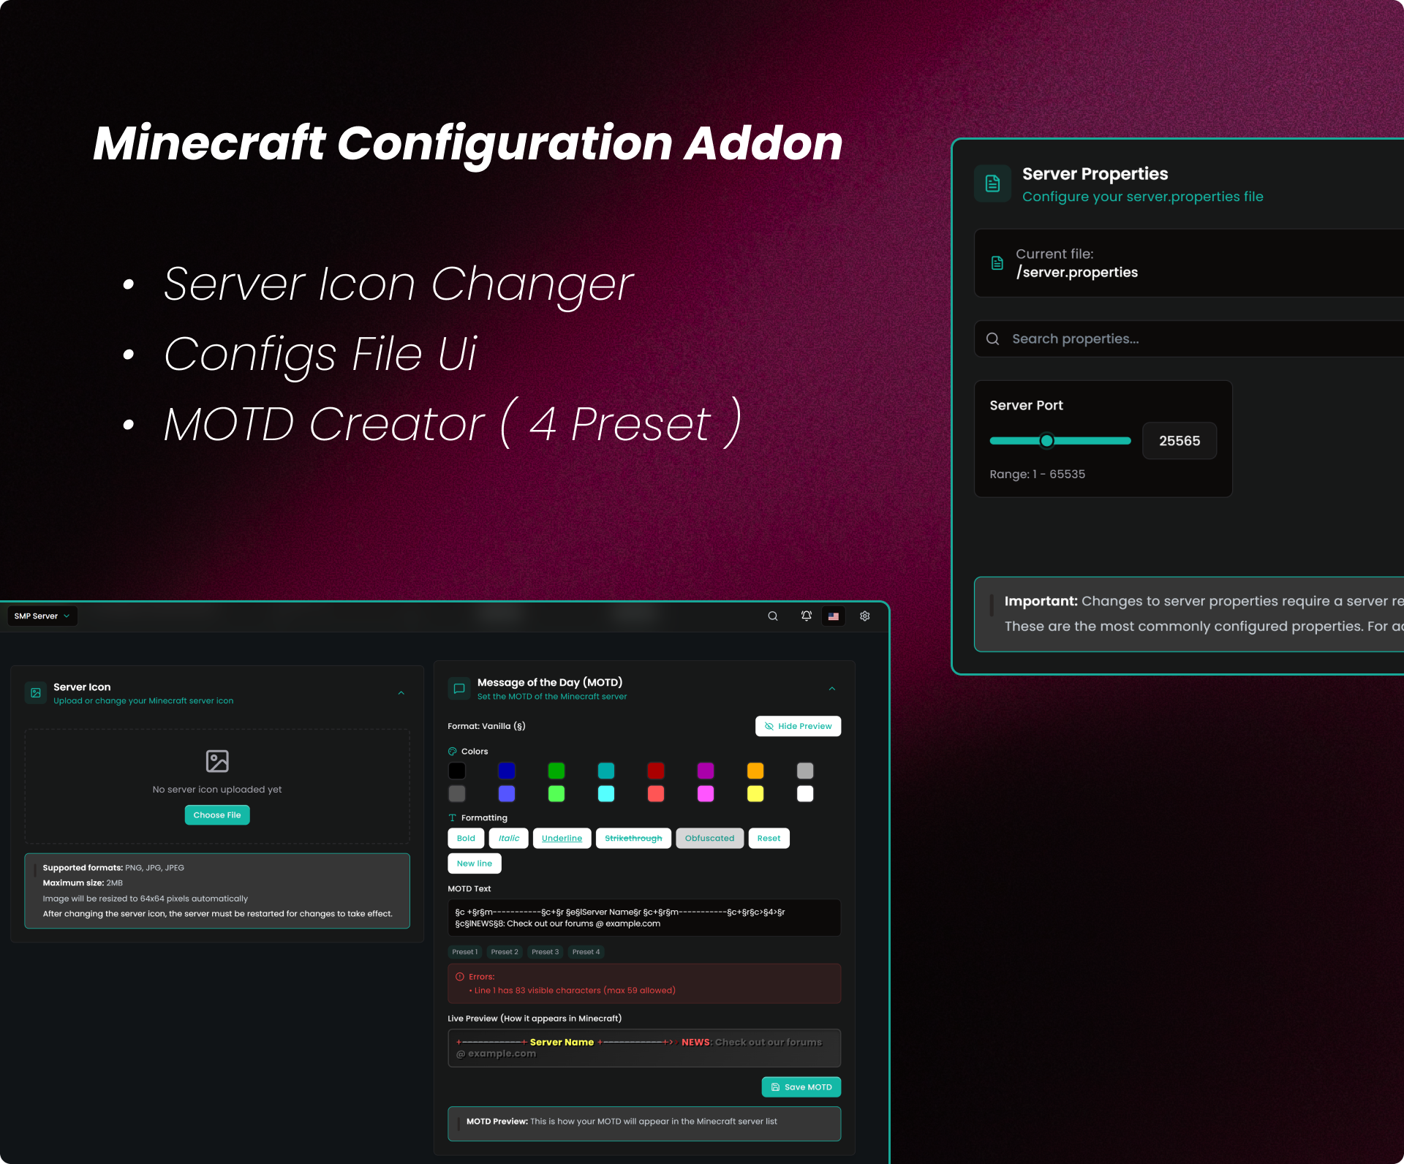Screen dimensions: 1404x1164
Task: Select Preset 4
Action: (x=586, y=952)
